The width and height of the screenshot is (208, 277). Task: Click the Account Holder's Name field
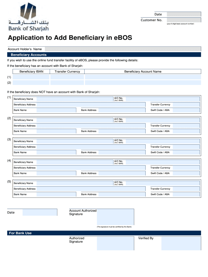(x=123, y=49)
